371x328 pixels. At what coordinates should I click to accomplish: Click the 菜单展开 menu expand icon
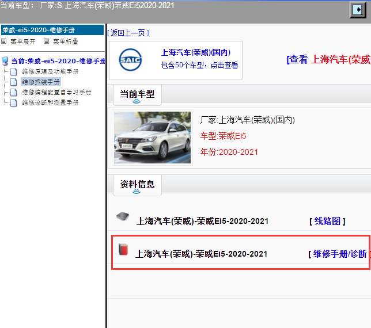(3, 41)
